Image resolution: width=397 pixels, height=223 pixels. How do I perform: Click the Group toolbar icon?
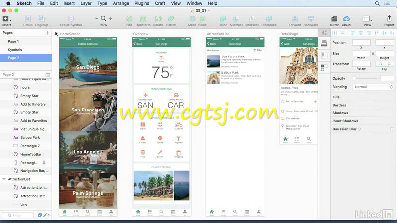(x=28, y=19)
